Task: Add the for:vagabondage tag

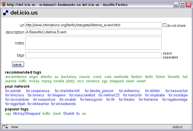Action: point(175,100)
